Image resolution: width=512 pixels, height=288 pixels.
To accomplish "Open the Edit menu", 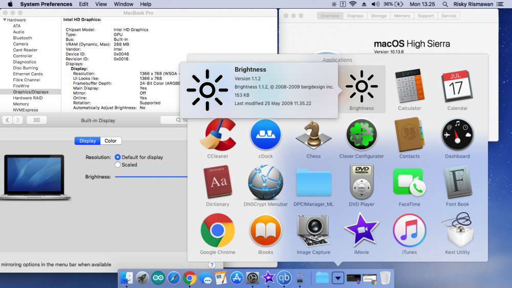I will pyautogui.click(x=83, y=4).
